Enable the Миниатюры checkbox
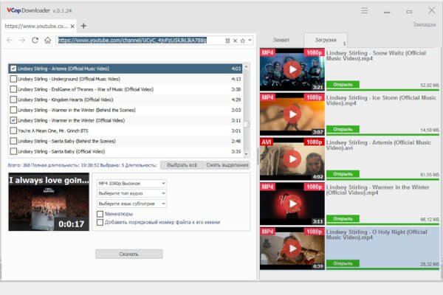Viewport: 443px width, 295px height. tap(100, 214)
